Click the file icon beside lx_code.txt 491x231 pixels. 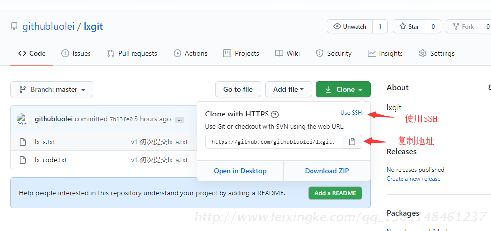point(23,160)
